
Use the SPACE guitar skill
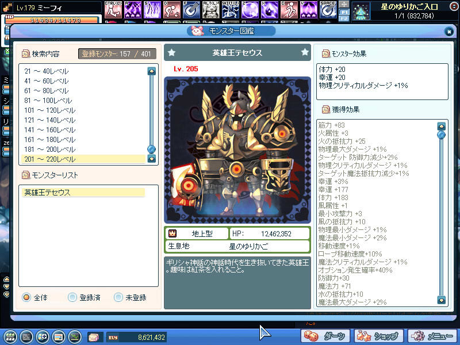point(328,10)
